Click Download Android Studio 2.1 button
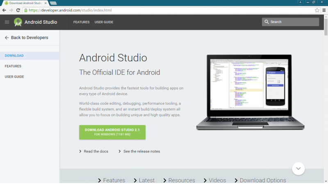328x184 pixels. (112, 132)
